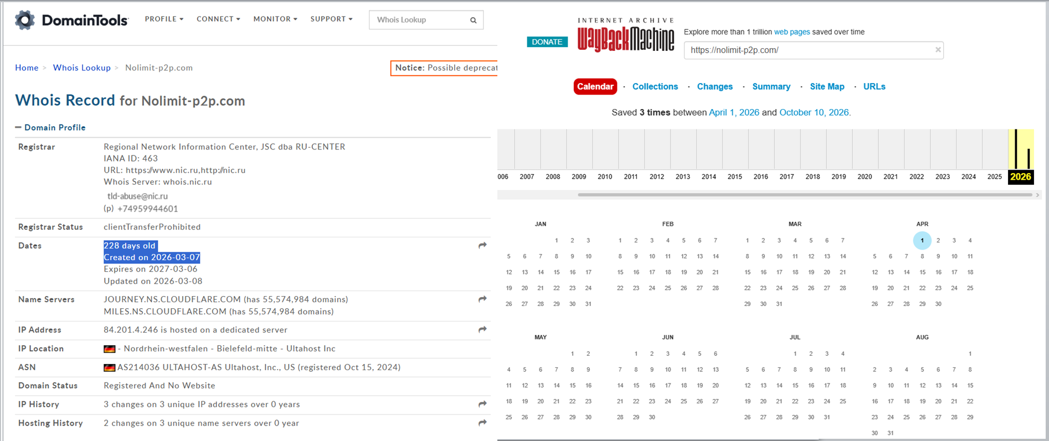Click the tld-abuse@nic.ru email text
The height and width of the screenshot is (441, 1049).
(x=137, y=196)
